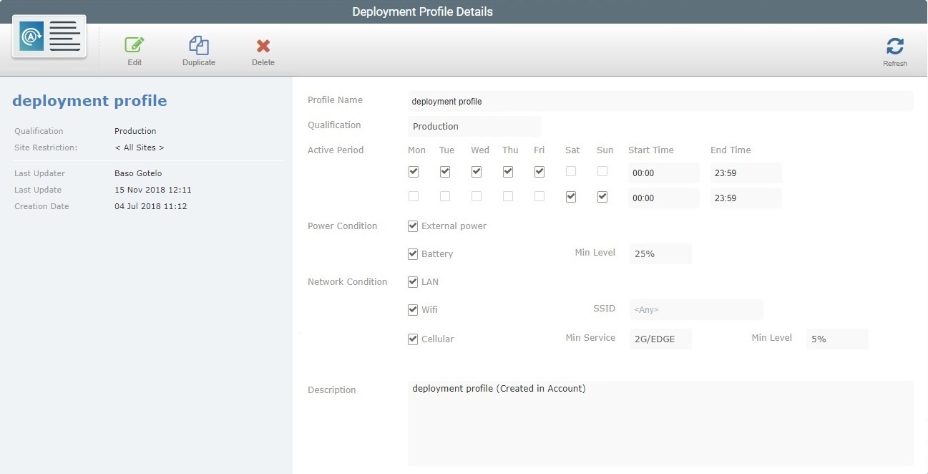Click the first Start Time field showing 00:00
The image size is (928, 474).
663,173
